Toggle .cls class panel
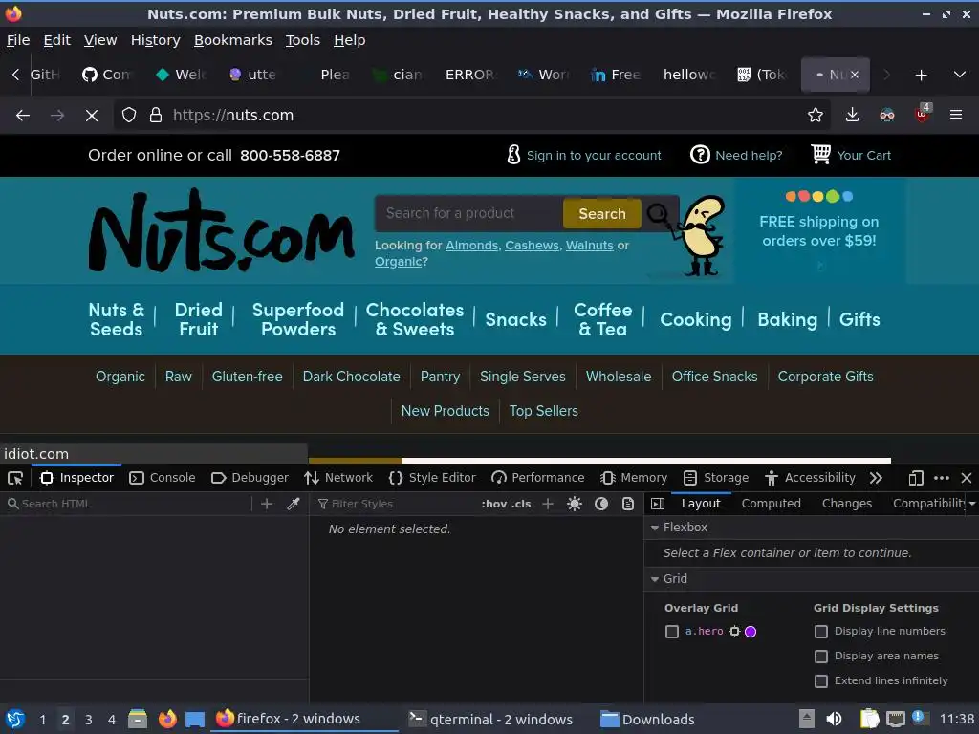Screen dimensions: 979x734 [521, 504]
